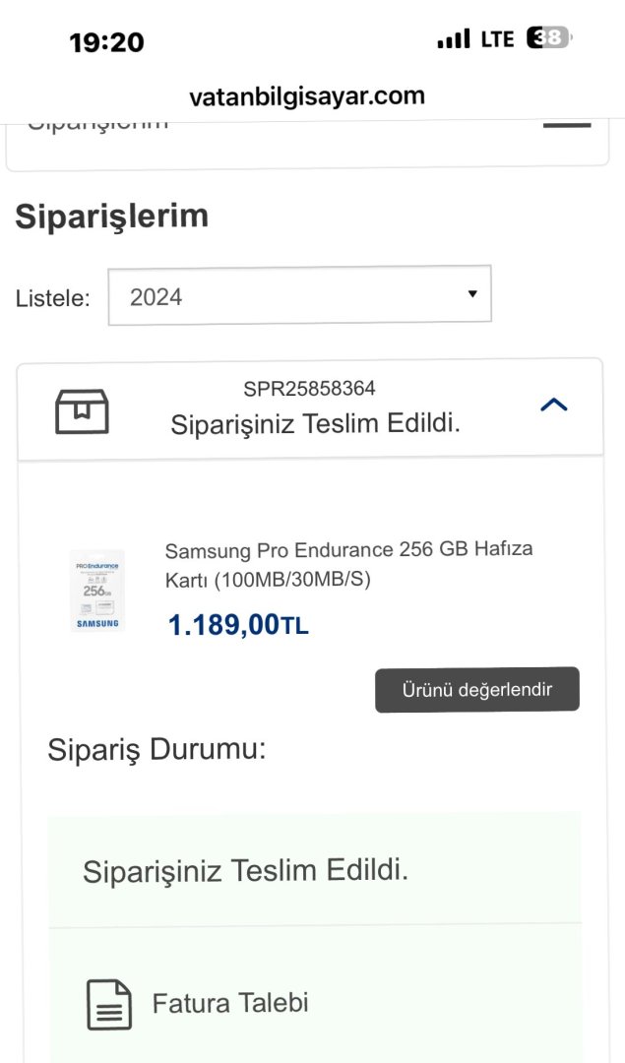Image resolution: width=625 pixels, height=1063 pixels.
Task: Collapse the order with the up chevron
Action: [x=554, y=405]
